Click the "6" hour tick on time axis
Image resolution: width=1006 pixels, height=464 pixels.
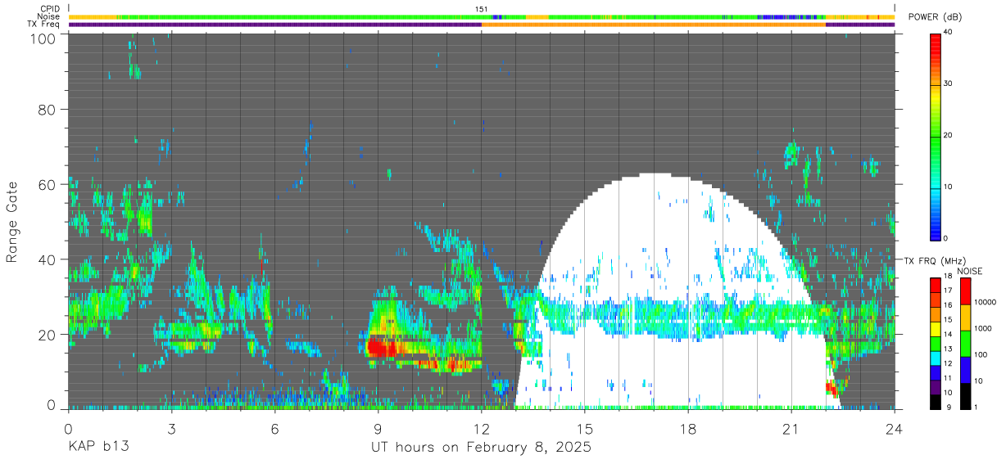[x=274, y=429]
